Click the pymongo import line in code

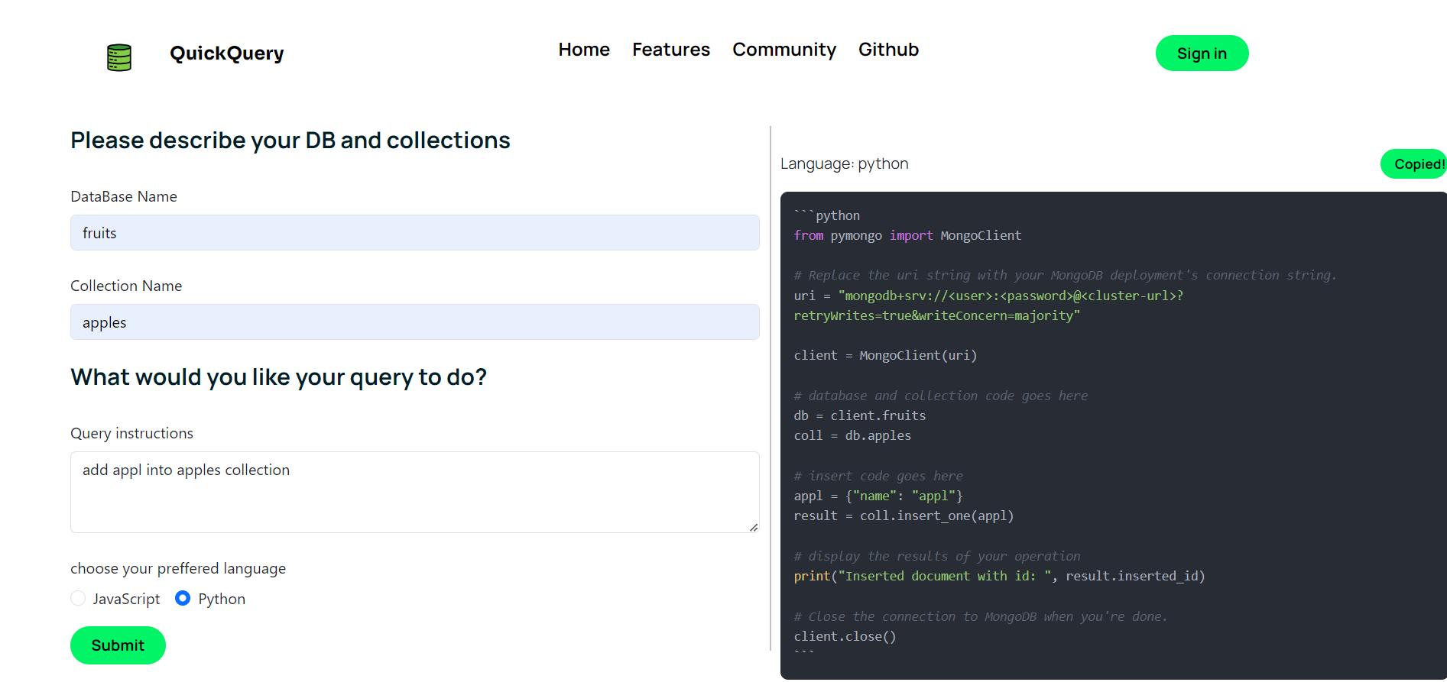click(x=907, y=236)
